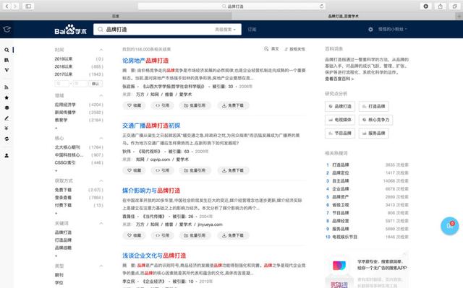
Task: Click the Safari share icon
Action: (x=440, y=6)
